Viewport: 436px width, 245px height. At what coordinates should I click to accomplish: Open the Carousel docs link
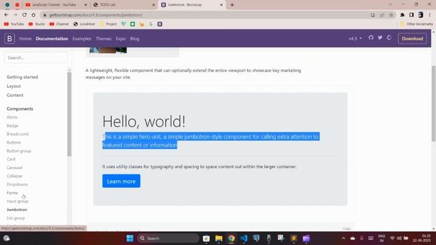pyautogui.click(x=14, y=167)
